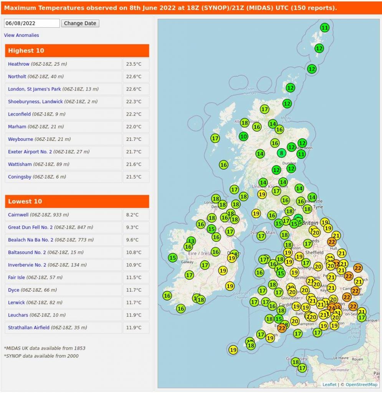Click the date input field
This screenshot has height=393, width=382.
click(x=32, y=23)
